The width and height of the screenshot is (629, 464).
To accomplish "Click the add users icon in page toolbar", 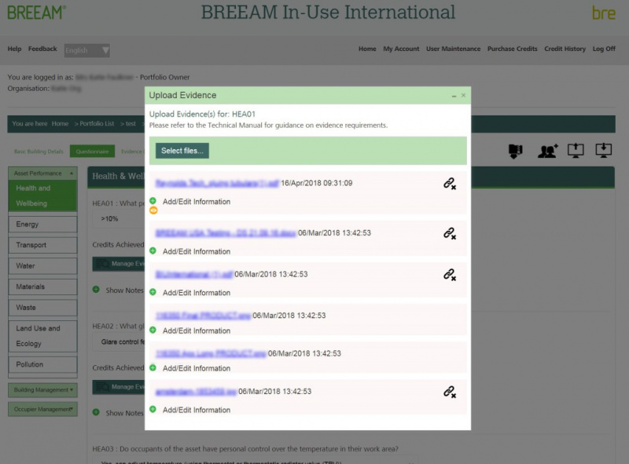I will click(548, 151).
